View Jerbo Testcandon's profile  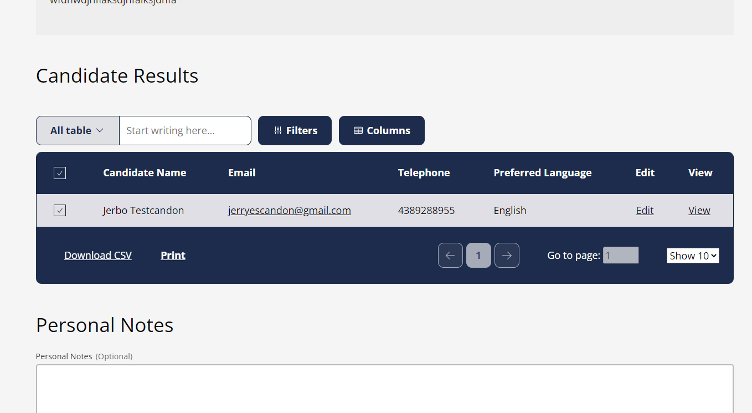[x=699, y=210]
